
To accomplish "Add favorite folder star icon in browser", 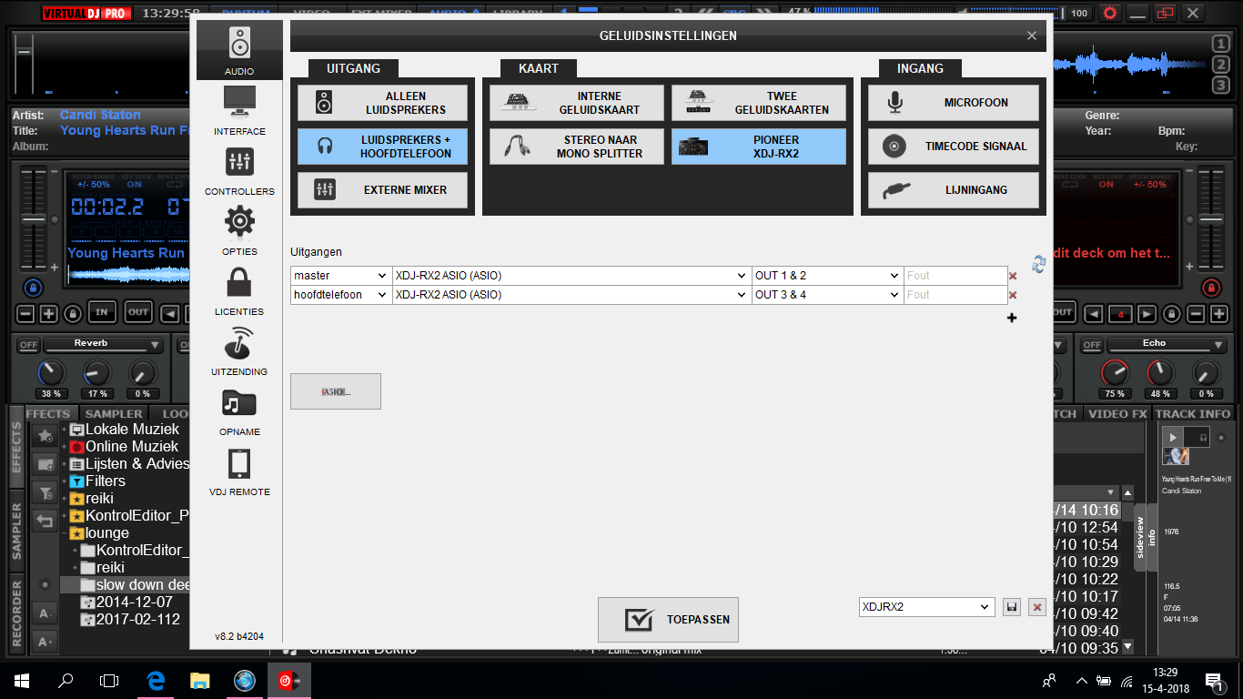I will point(45,437).
